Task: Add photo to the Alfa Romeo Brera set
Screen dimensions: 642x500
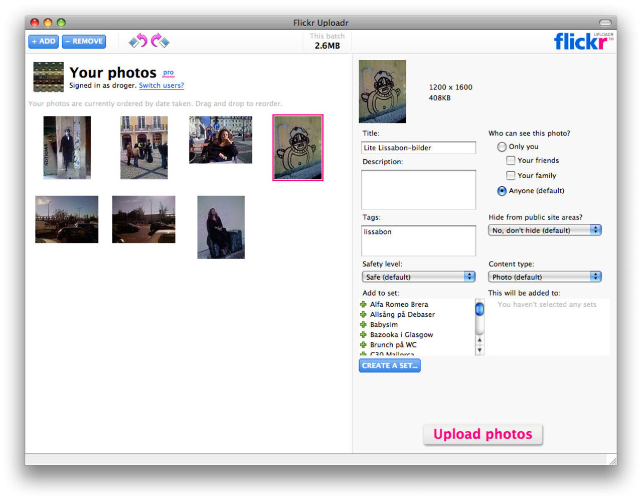Action: 363,304
